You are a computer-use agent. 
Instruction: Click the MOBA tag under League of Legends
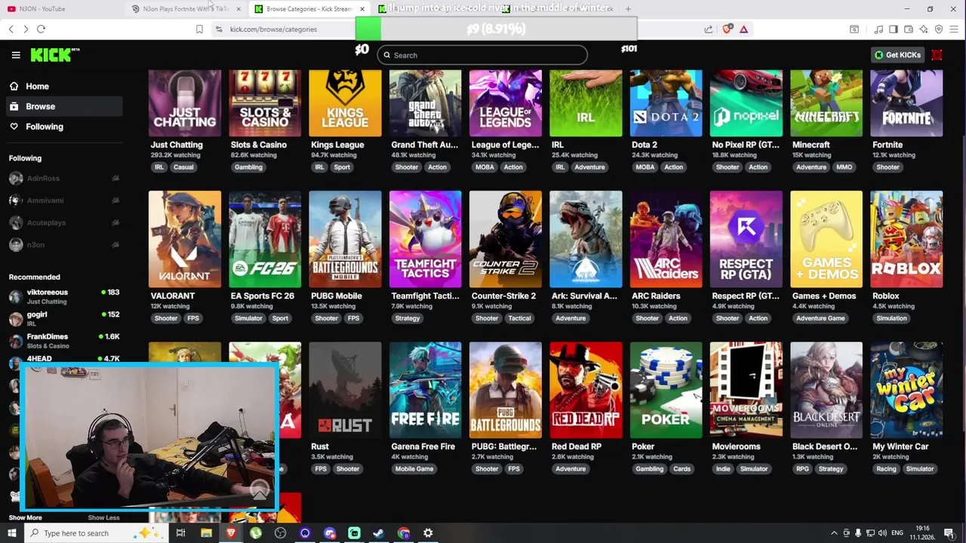pyautogui.click(x=485, y=167)
